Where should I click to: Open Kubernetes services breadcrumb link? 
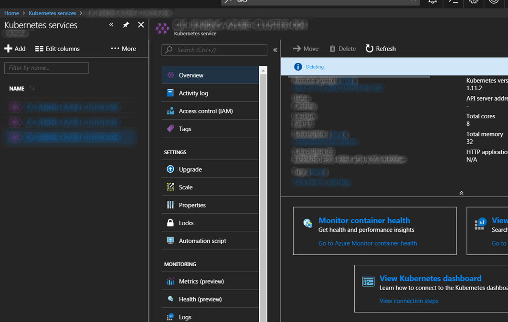click(53, 13)
